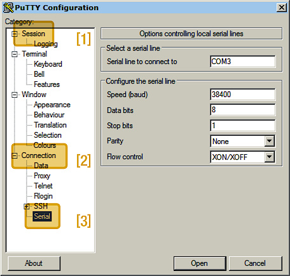Click the Parity None combo box
Screen dimensions: 290x276
click(x=243, y=141)
